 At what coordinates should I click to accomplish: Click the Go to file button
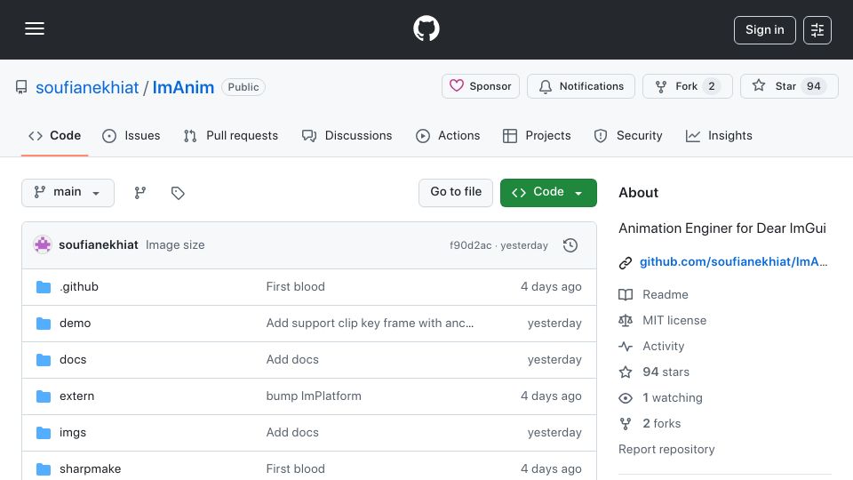455,193
